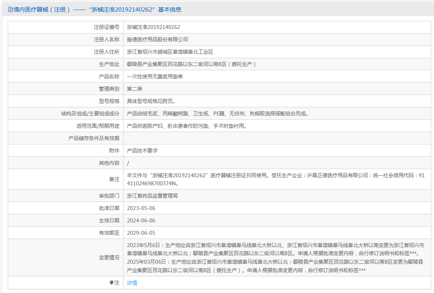Screen dimensions: 434x293
Task: Click management category value 第二类
Action: click(135, 89)
